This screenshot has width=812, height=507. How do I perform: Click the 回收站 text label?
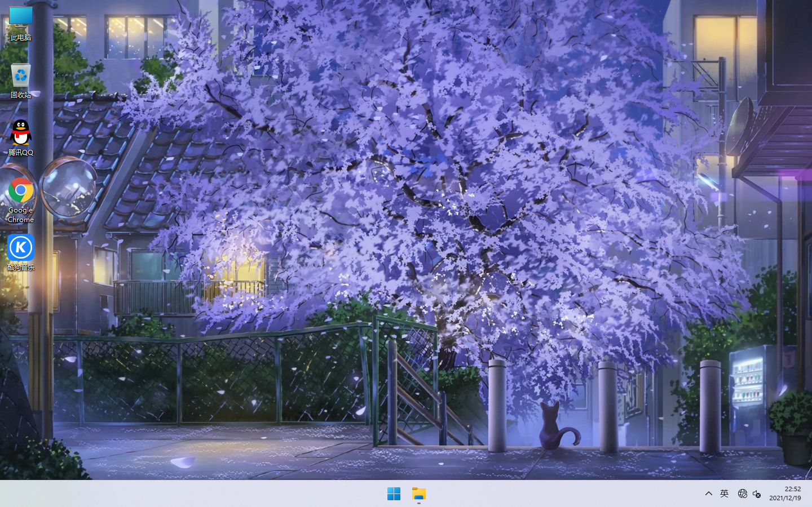click(21, 95)
